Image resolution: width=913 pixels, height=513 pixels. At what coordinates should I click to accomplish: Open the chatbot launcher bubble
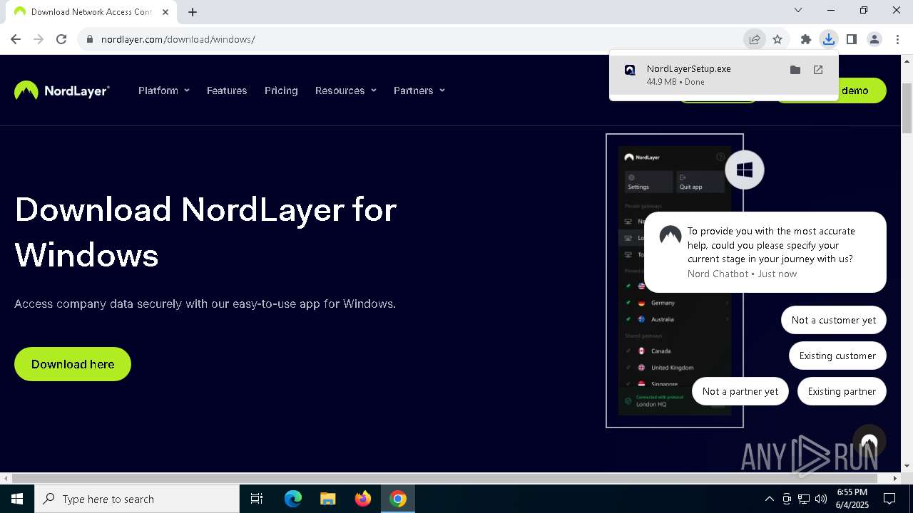(869, 442)
